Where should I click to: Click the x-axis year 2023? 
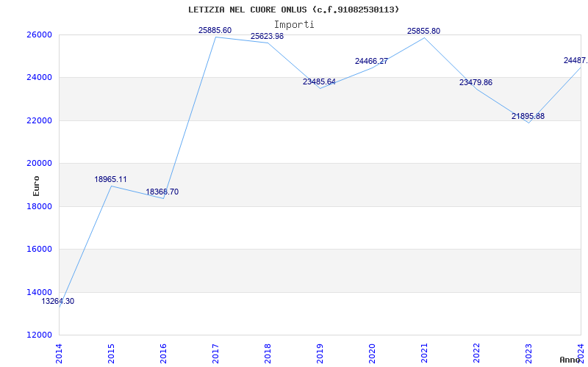pyautogui.click(x=528, y=354)
